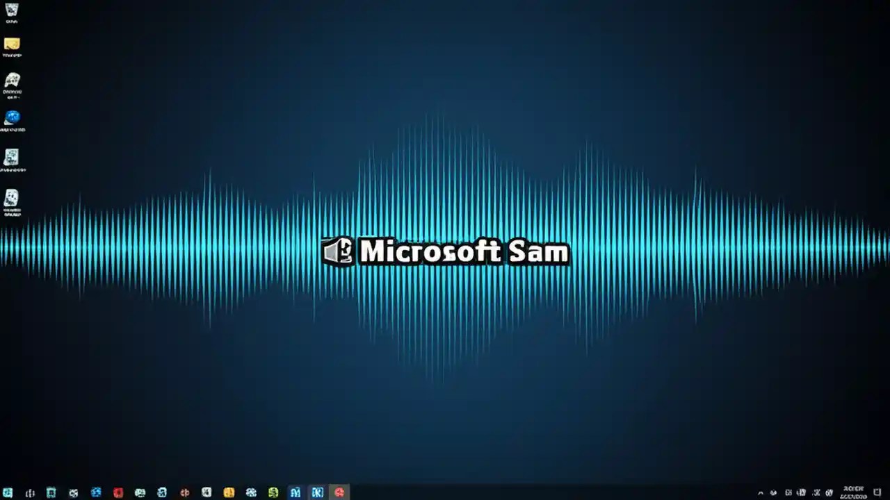Open the Recycle Bin on the desktop
Screen dimensions: 890x500
pyautogui.click(x=12, y=10)
